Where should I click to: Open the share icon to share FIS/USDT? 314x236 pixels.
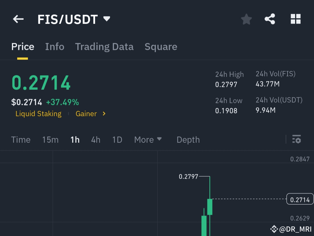(x=270, y=19)
